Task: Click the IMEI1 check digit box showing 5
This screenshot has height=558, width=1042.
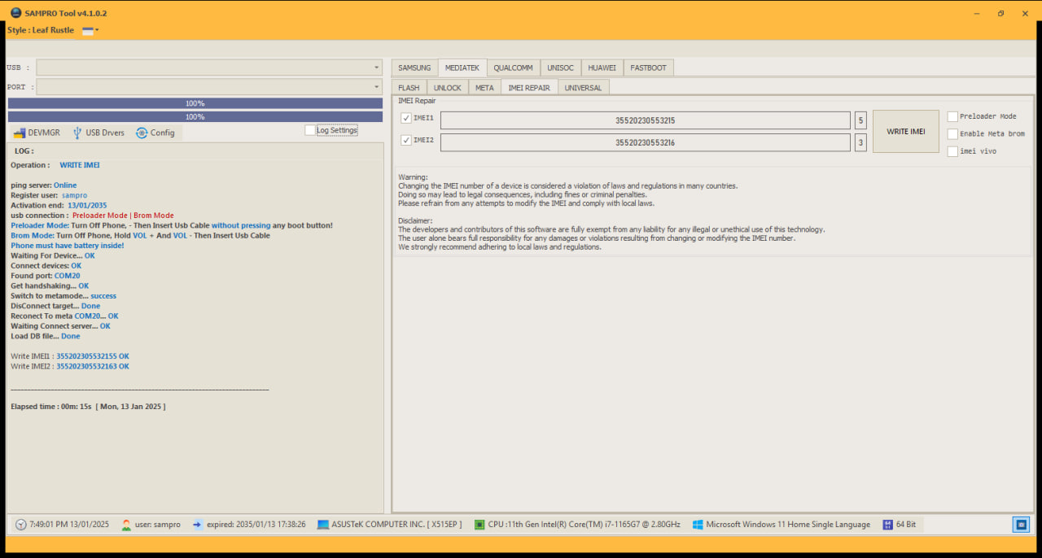Action: coord(861,120)
